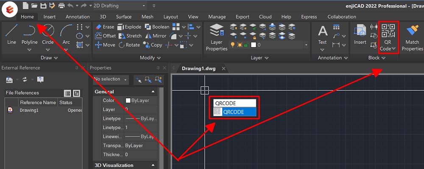424x169 pixels.
Task: Collapse the General properties section
Action: tap(153, 92)
